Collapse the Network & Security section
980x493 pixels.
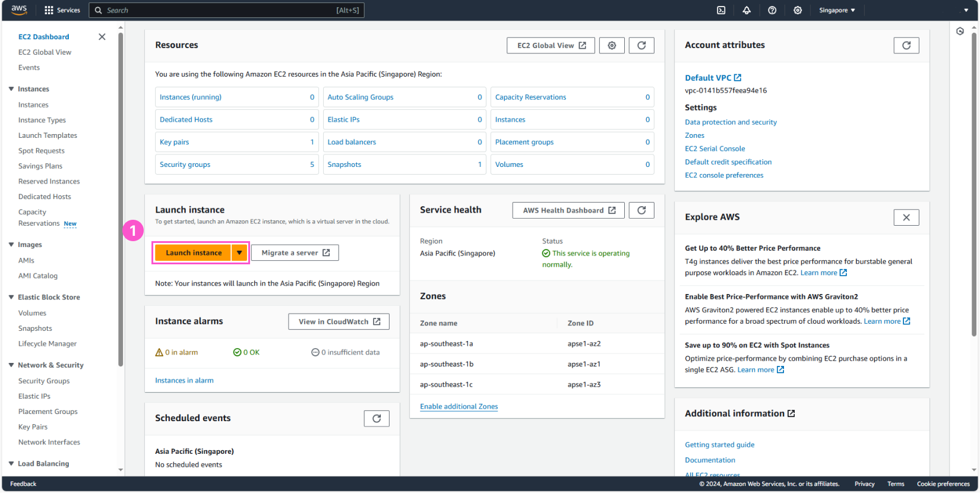click(11, 365)
